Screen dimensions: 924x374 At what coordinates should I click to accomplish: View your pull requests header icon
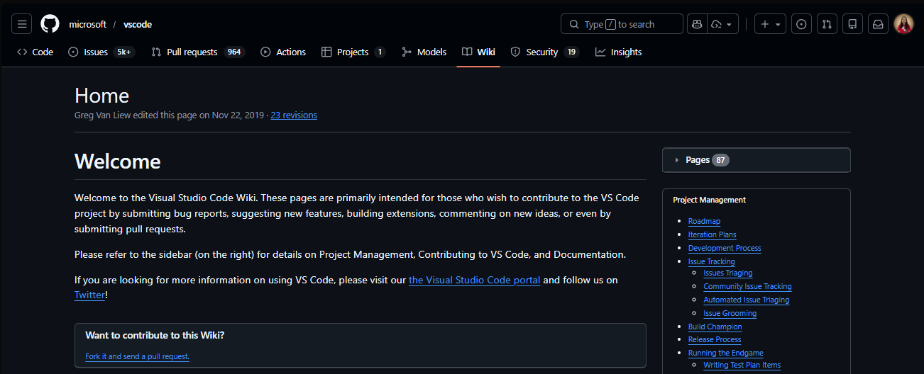pyautogui.click(x=827, y=24)
